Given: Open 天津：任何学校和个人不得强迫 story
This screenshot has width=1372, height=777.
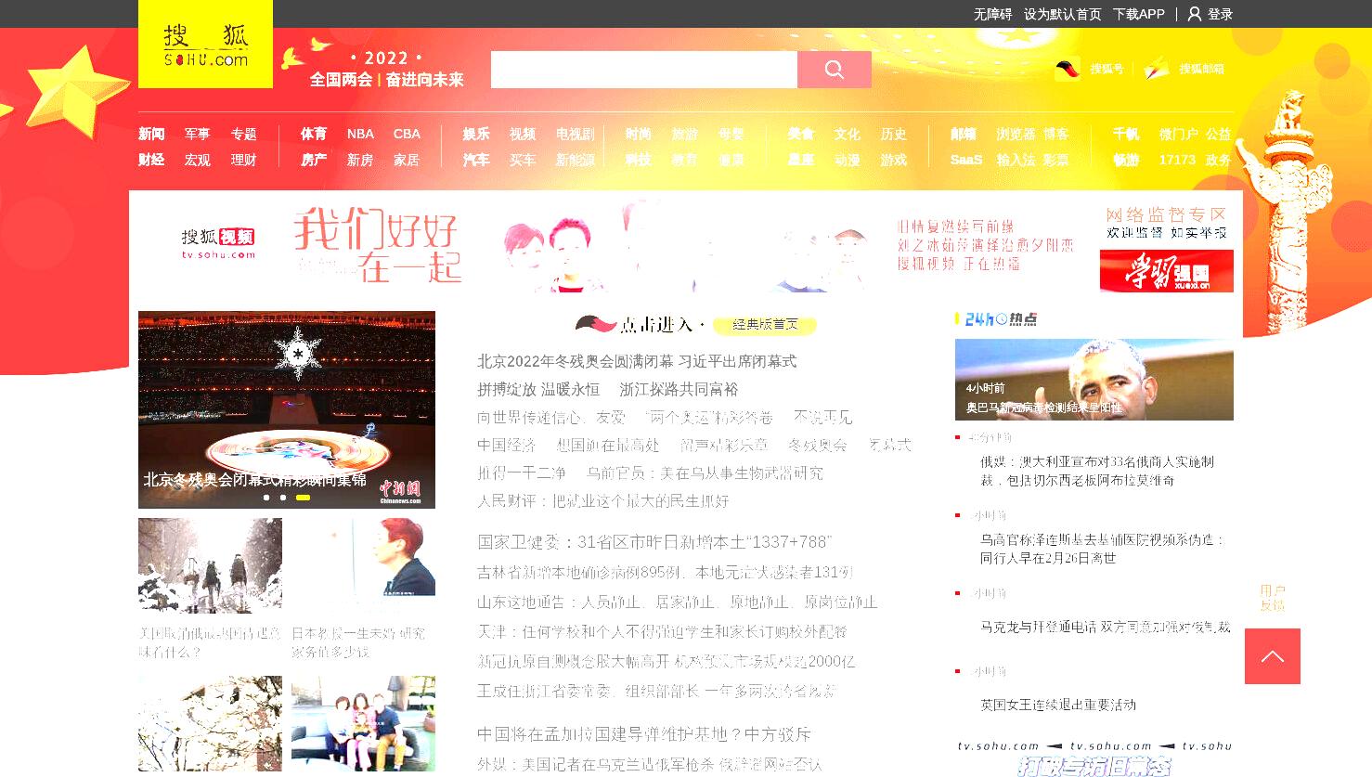Looking at the screenshot, I should click(662, 631).
